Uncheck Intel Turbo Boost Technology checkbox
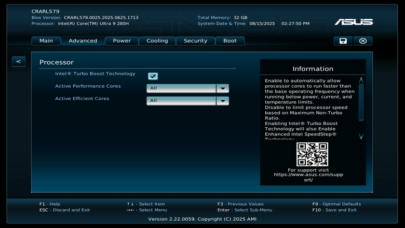405x228 pixels. pyautogui.click(x=153, y=76)
